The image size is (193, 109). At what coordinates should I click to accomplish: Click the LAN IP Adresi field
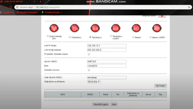107,46
